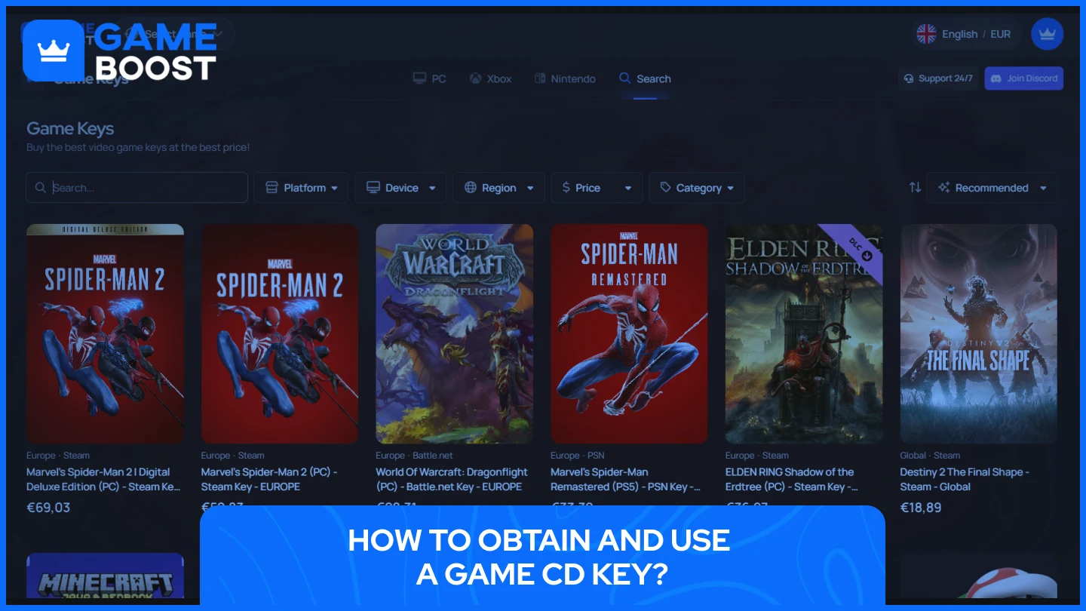The height and width of the screenshot is (611, 1086).
Task: Click the Platform filter stack icon
Action: coord(271,188)
